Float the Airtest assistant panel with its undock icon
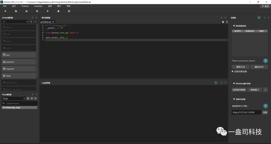 click(x=32, y=18)
